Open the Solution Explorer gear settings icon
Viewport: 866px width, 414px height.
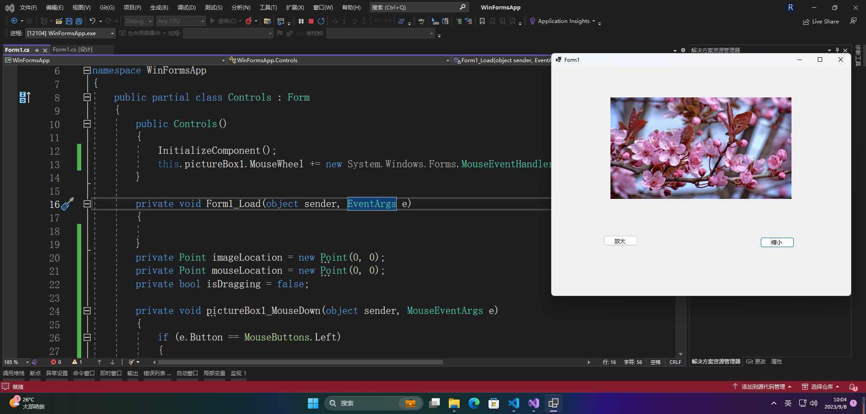[683, 50]
